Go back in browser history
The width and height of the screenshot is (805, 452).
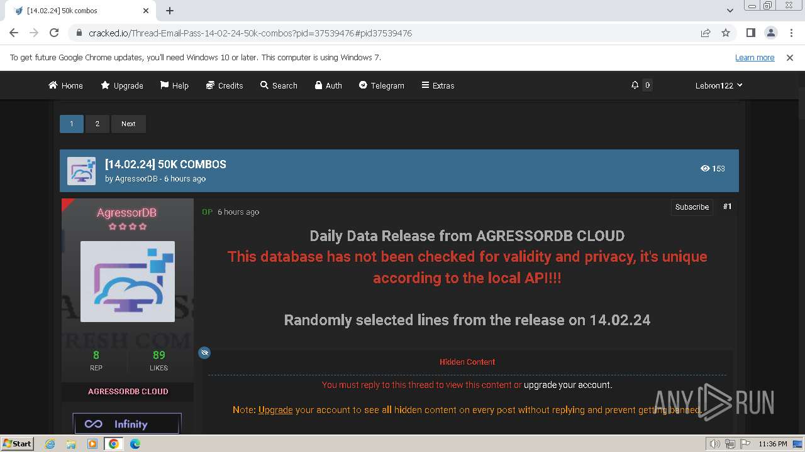click(14, 33)
